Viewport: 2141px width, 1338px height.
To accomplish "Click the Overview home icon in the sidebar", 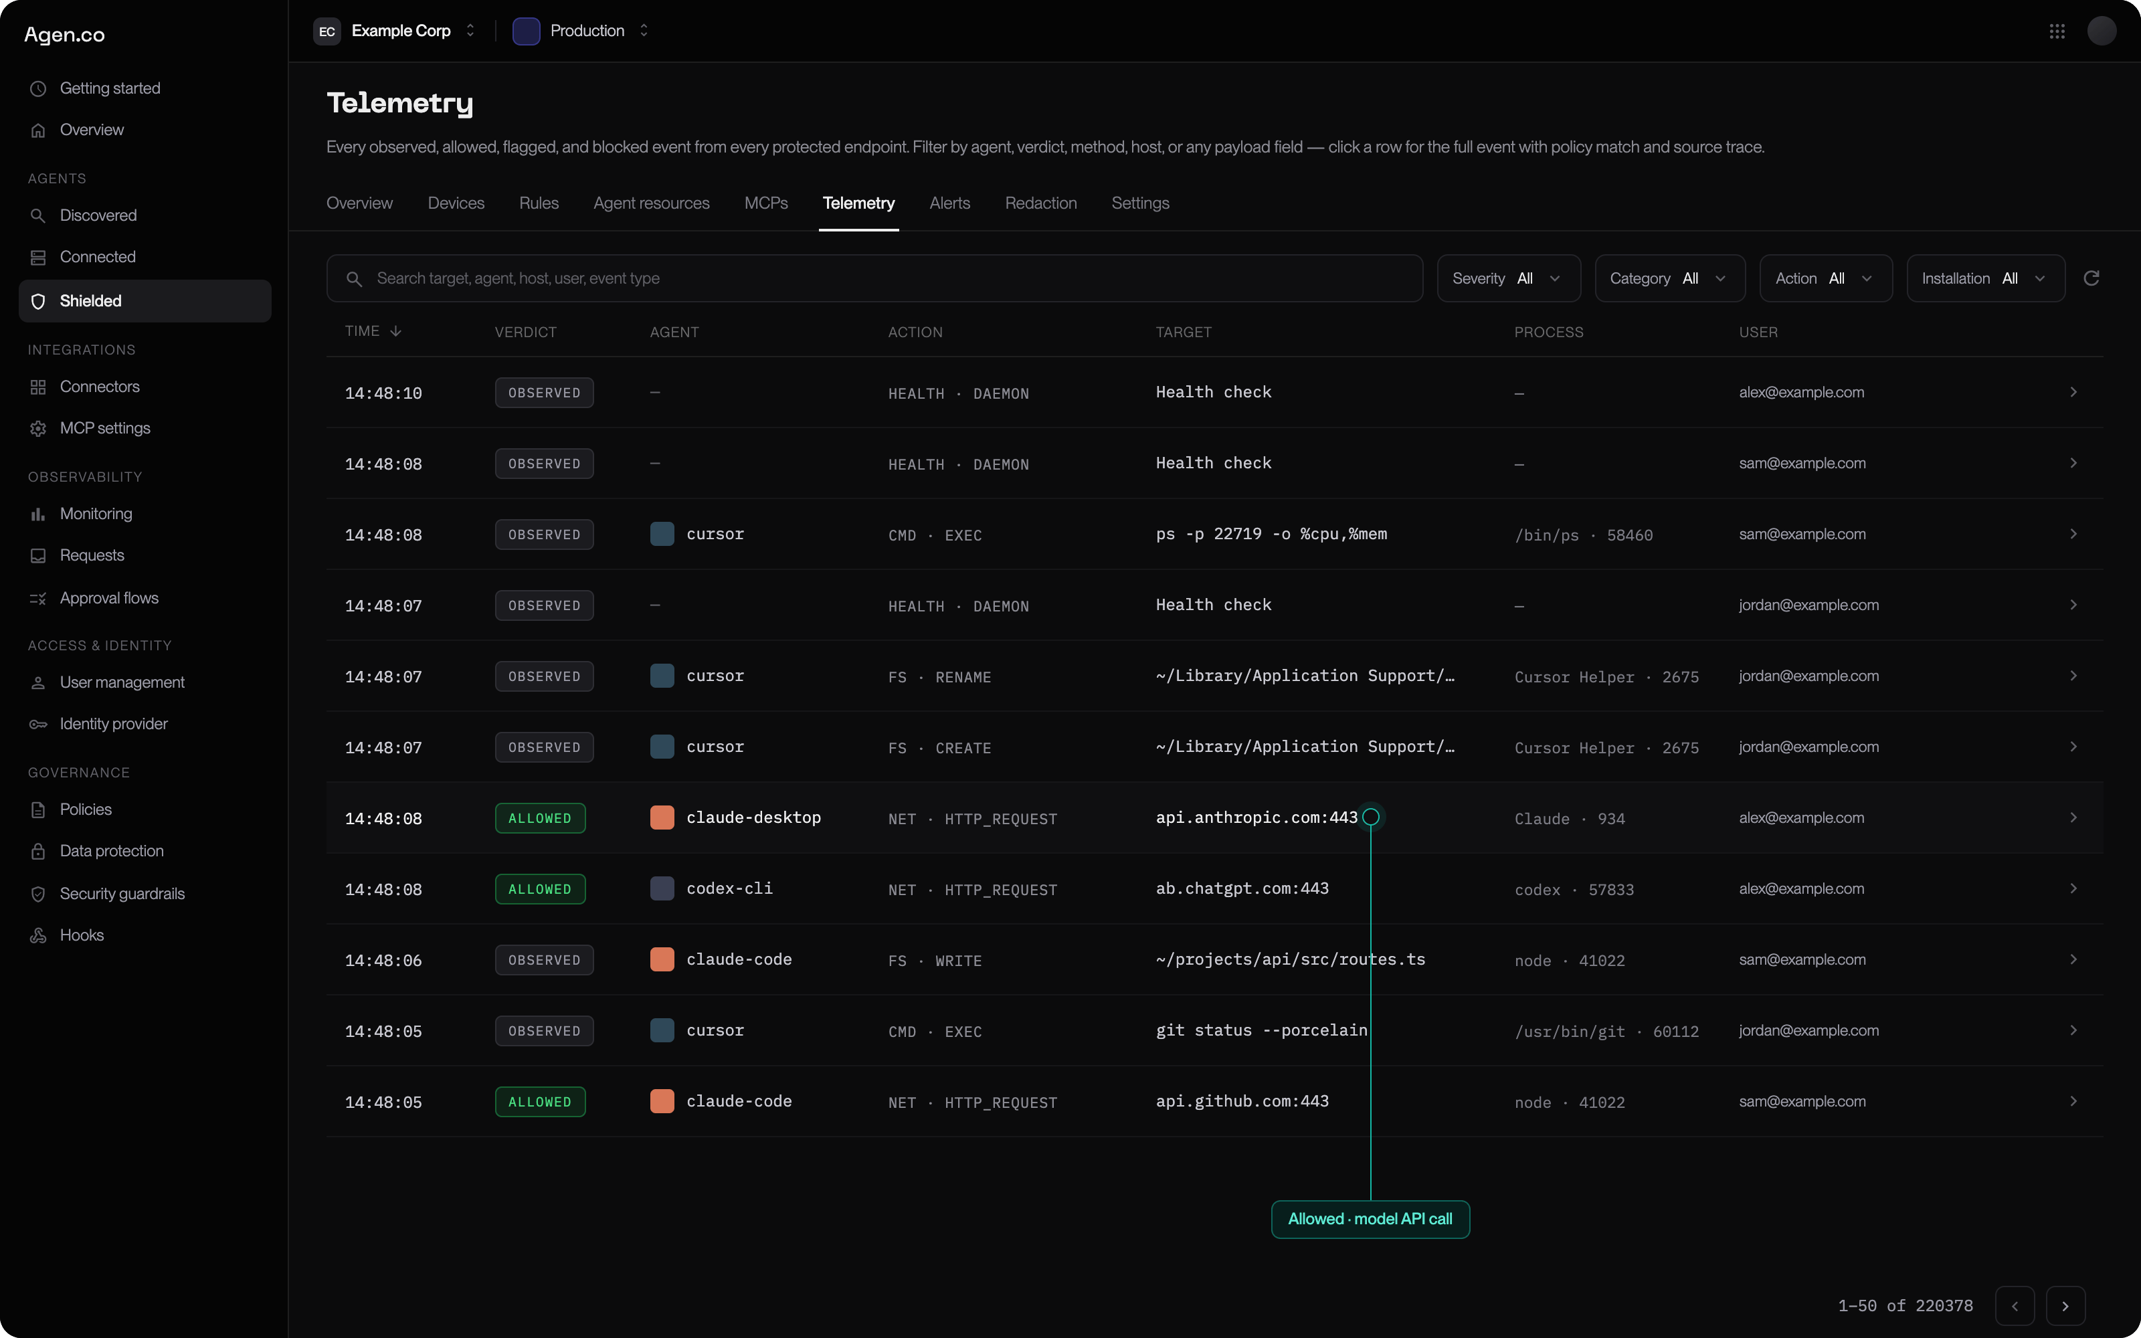I will [38, 130].
